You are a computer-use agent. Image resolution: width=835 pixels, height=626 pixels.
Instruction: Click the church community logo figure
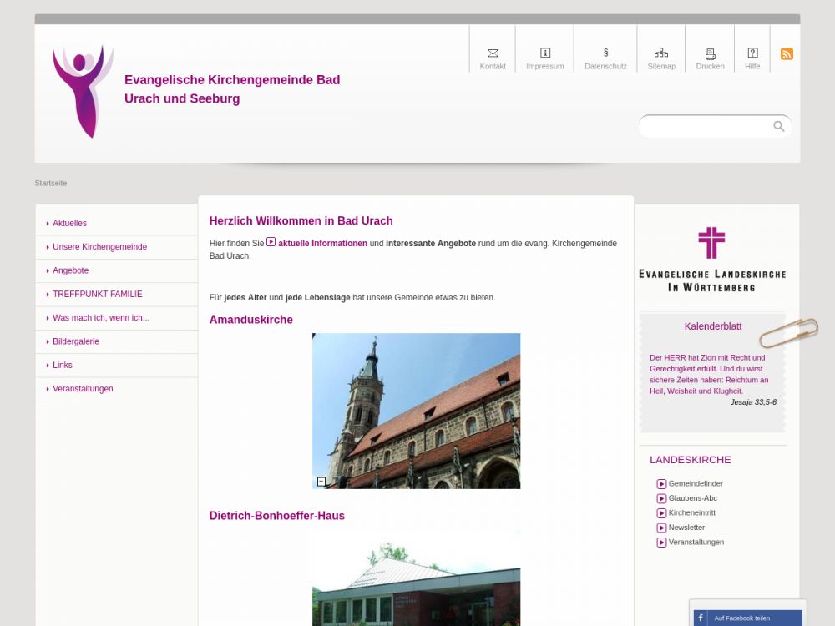pos(82,92)
